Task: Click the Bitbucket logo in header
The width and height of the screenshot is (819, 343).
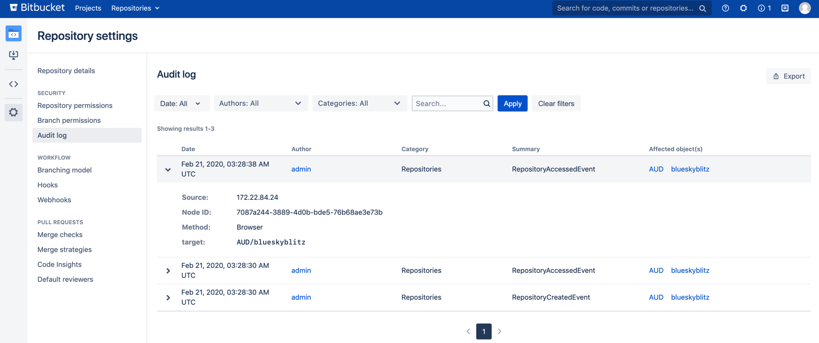Action: click(x=37, y=8)
